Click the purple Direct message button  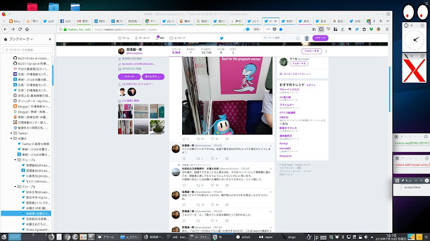(153, 77)
